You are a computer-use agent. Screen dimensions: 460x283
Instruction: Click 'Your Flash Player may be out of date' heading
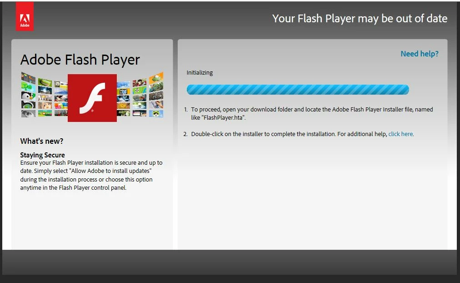(360, 19)
